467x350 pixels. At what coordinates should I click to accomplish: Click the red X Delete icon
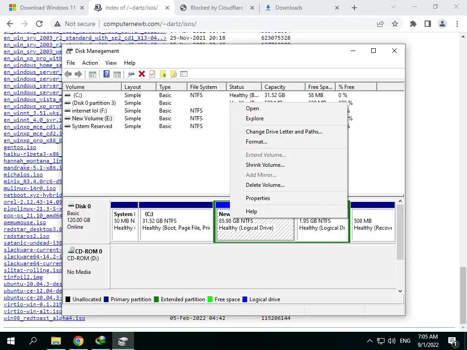point(142,74)
